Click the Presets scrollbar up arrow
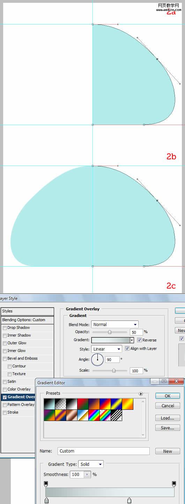The width and height of the screenshot is (185, 504). click(143, 401)
